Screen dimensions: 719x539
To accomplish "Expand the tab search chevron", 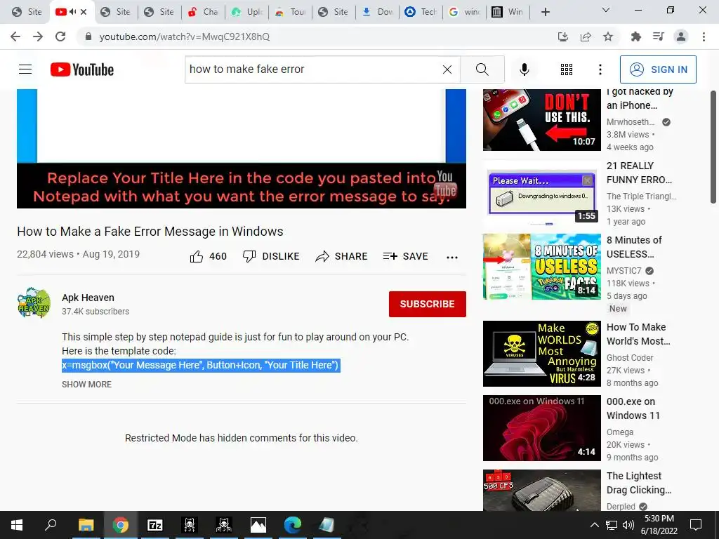I will point(606,10).
